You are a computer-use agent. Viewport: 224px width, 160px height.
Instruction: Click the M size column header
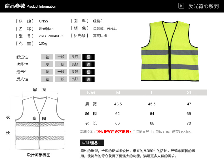(x=118, y=93)
